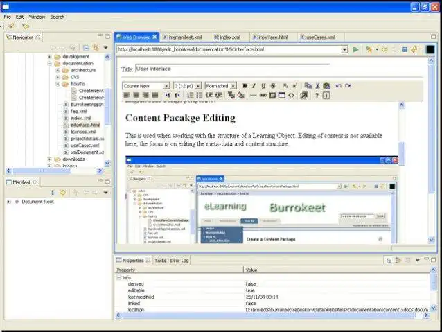This screenshot has height=332, width=442.
Task: Click the help question mark icon
Action: (317, 95)
